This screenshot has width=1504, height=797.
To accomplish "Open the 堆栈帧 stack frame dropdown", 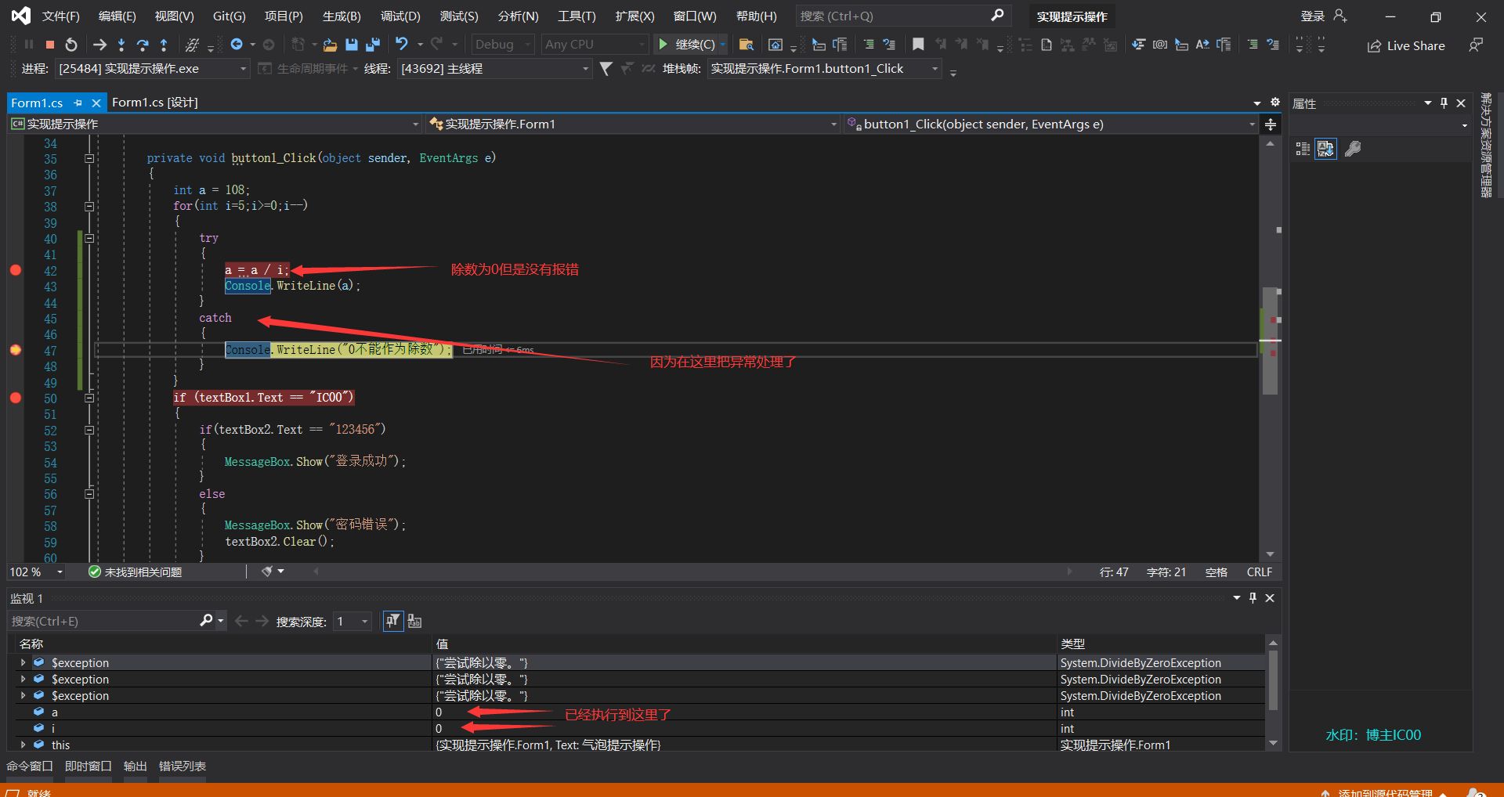I will 935,69.
